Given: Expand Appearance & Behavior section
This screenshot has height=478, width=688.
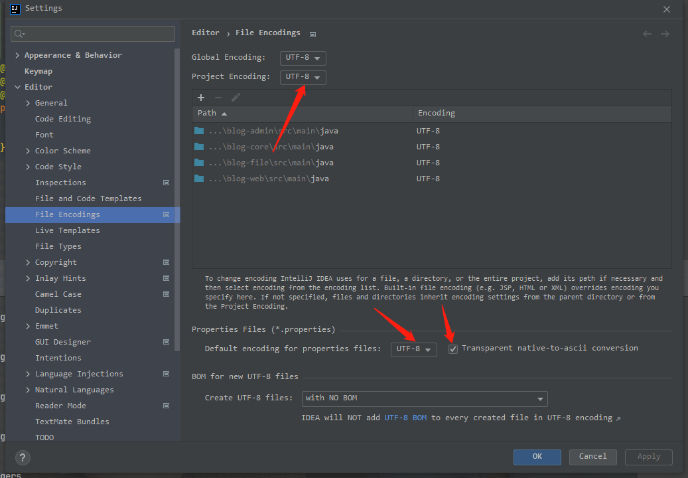Looking at the screenshot, I should (x=17, y=55).
